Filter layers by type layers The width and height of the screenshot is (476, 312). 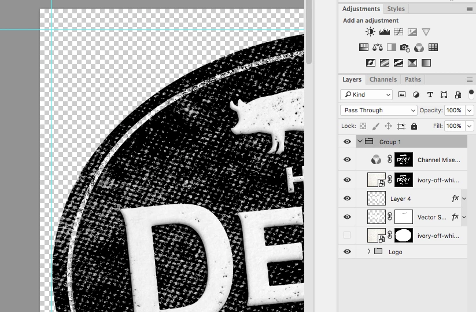(430, 95)
